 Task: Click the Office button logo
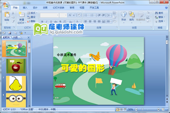click(6, 5)
